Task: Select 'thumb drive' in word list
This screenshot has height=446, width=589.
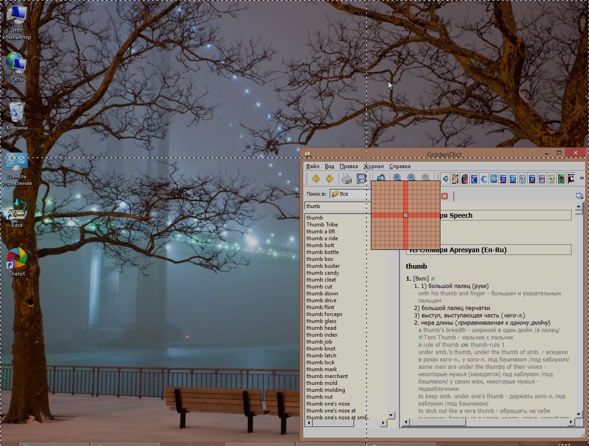Action: (321, 300)
